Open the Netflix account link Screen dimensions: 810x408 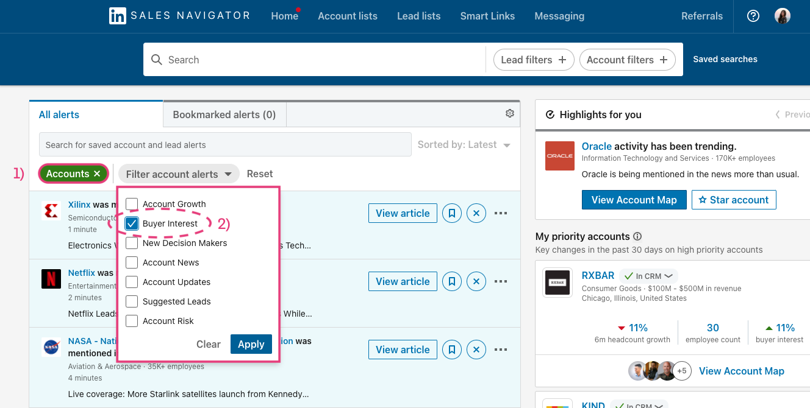tap(82, 273)
